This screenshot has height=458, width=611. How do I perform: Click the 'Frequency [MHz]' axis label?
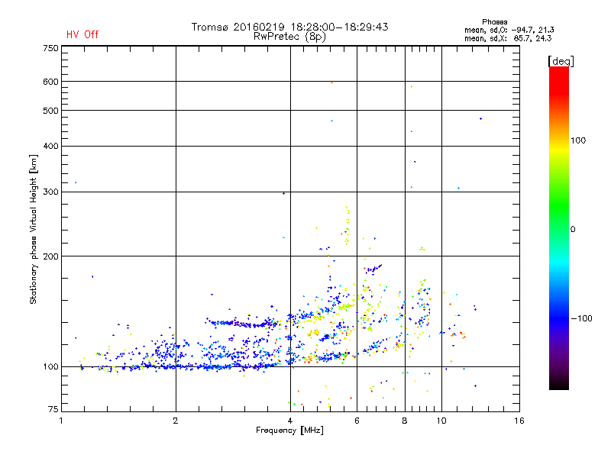[289, 431]
